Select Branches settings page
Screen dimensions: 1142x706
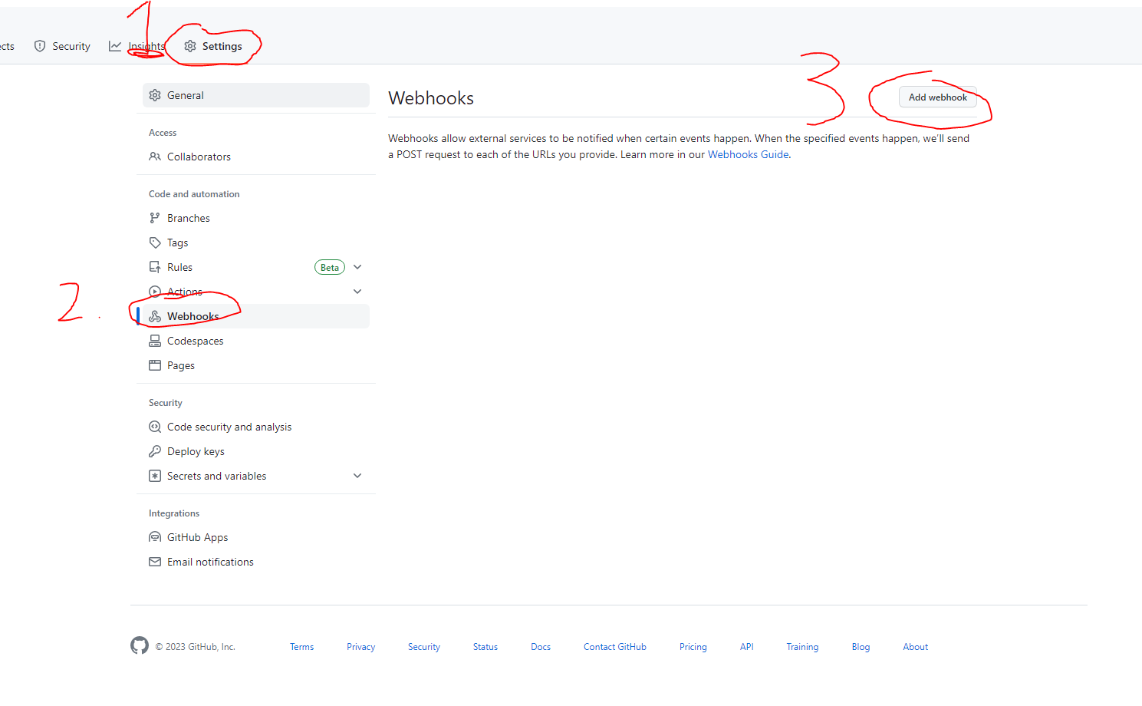click(x=256, y=218)
